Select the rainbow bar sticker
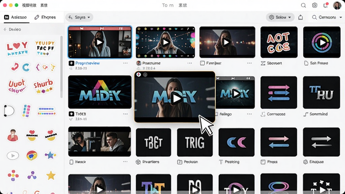The height and width of the screenshot is (194, 345). 46,111
